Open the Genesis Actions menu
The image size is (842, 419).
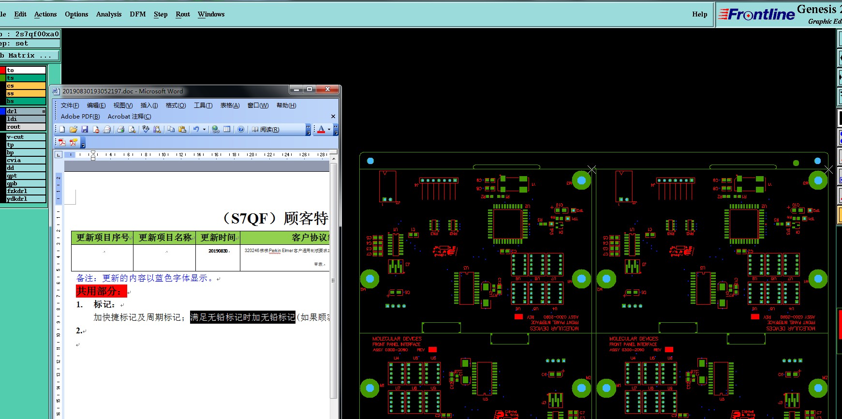click(45, 14)
